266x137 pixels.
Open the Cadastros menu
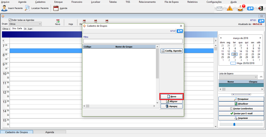point(40,2)
